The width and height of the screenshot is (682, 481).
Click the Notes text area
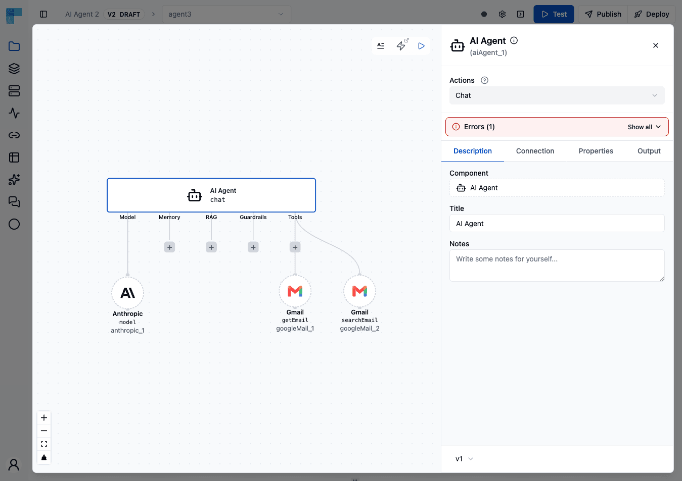(557, 265)
